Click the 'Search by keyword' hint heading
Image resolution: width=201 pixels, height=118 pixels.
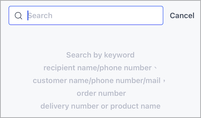[x=100, y=55]
